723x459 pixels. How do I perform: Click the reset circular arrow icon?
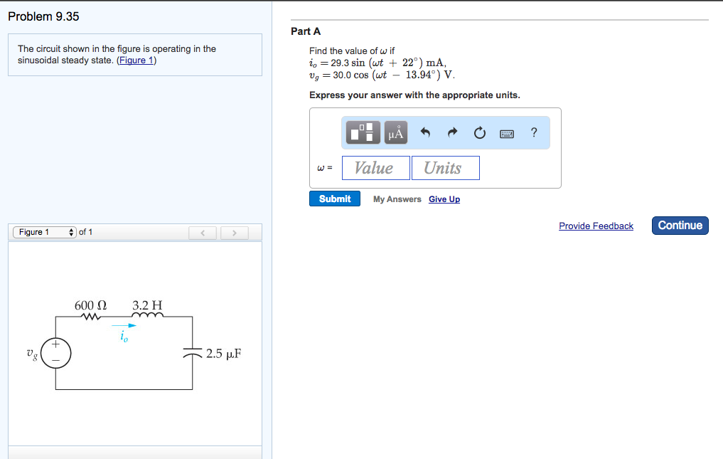[x=480, y=133]
